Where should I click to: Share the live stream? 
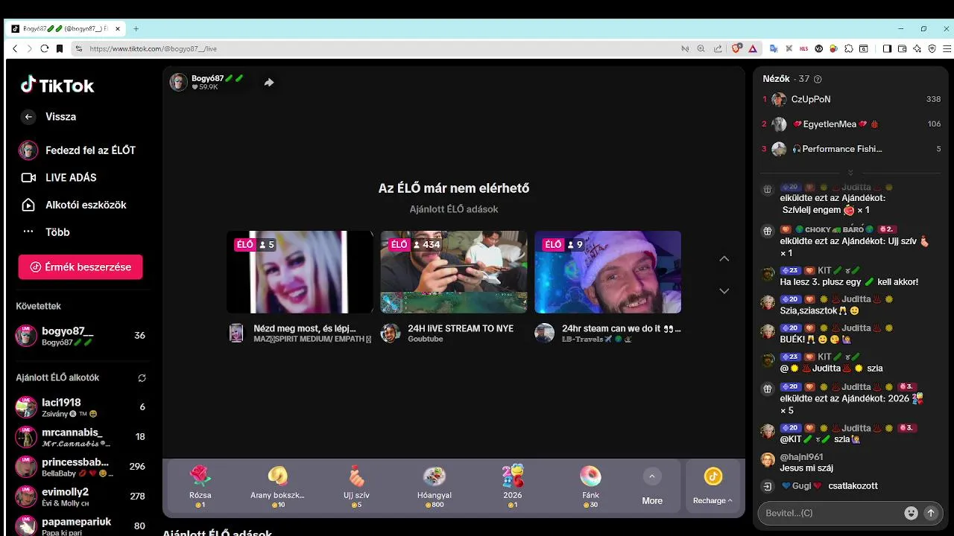(269, 83)
